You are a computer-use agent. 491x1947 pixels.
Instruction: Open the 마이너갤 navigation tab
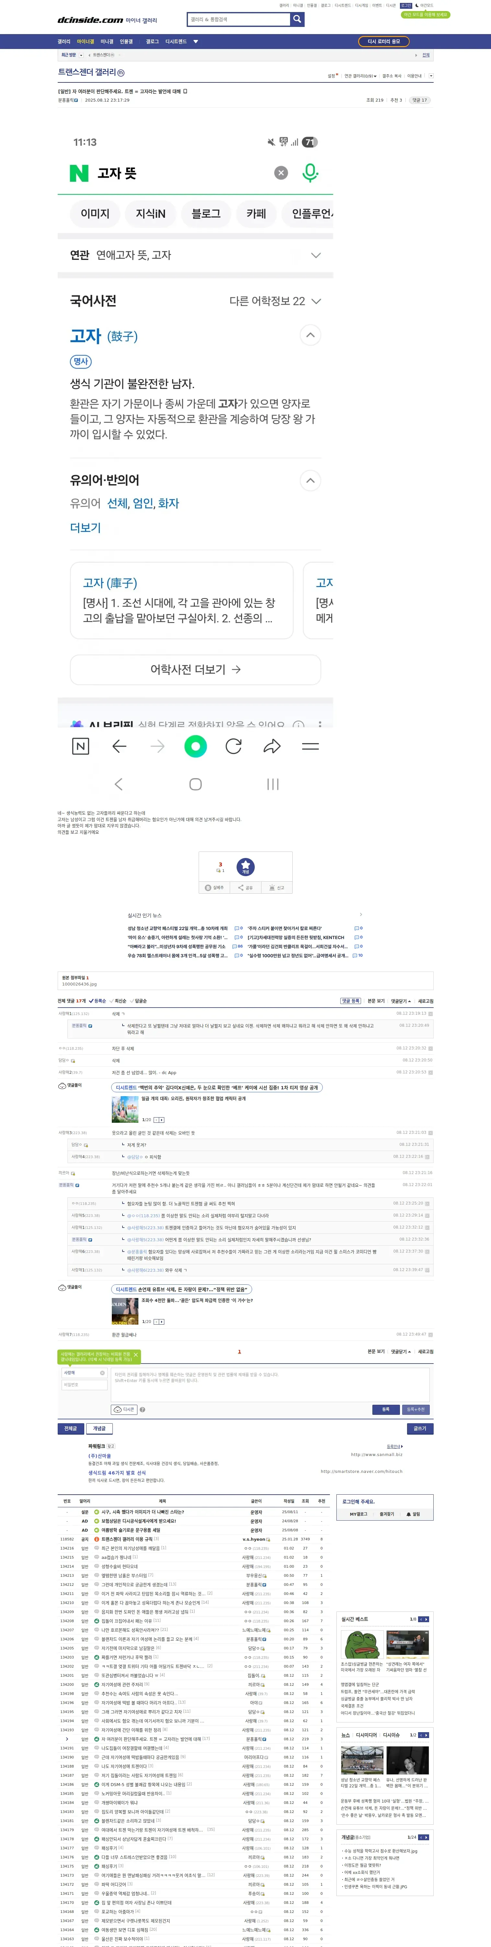click(x=85, y=42)
